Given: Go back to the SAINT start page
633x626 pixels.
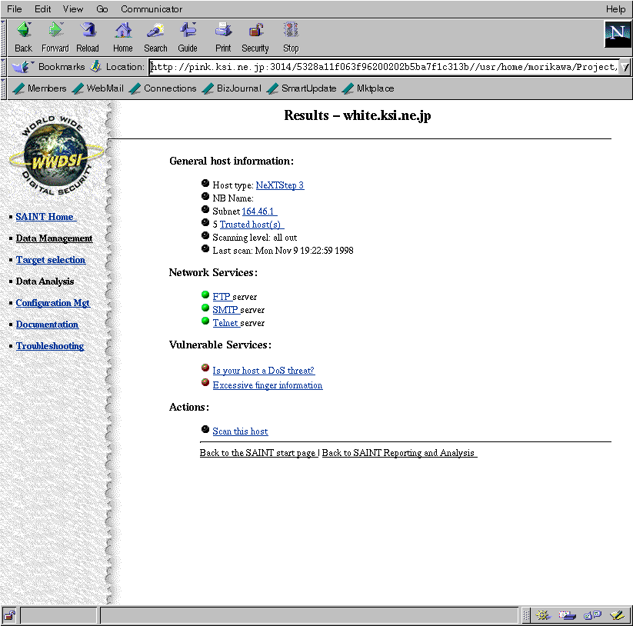Looking at the screenshot, I should tap(258, 453).
